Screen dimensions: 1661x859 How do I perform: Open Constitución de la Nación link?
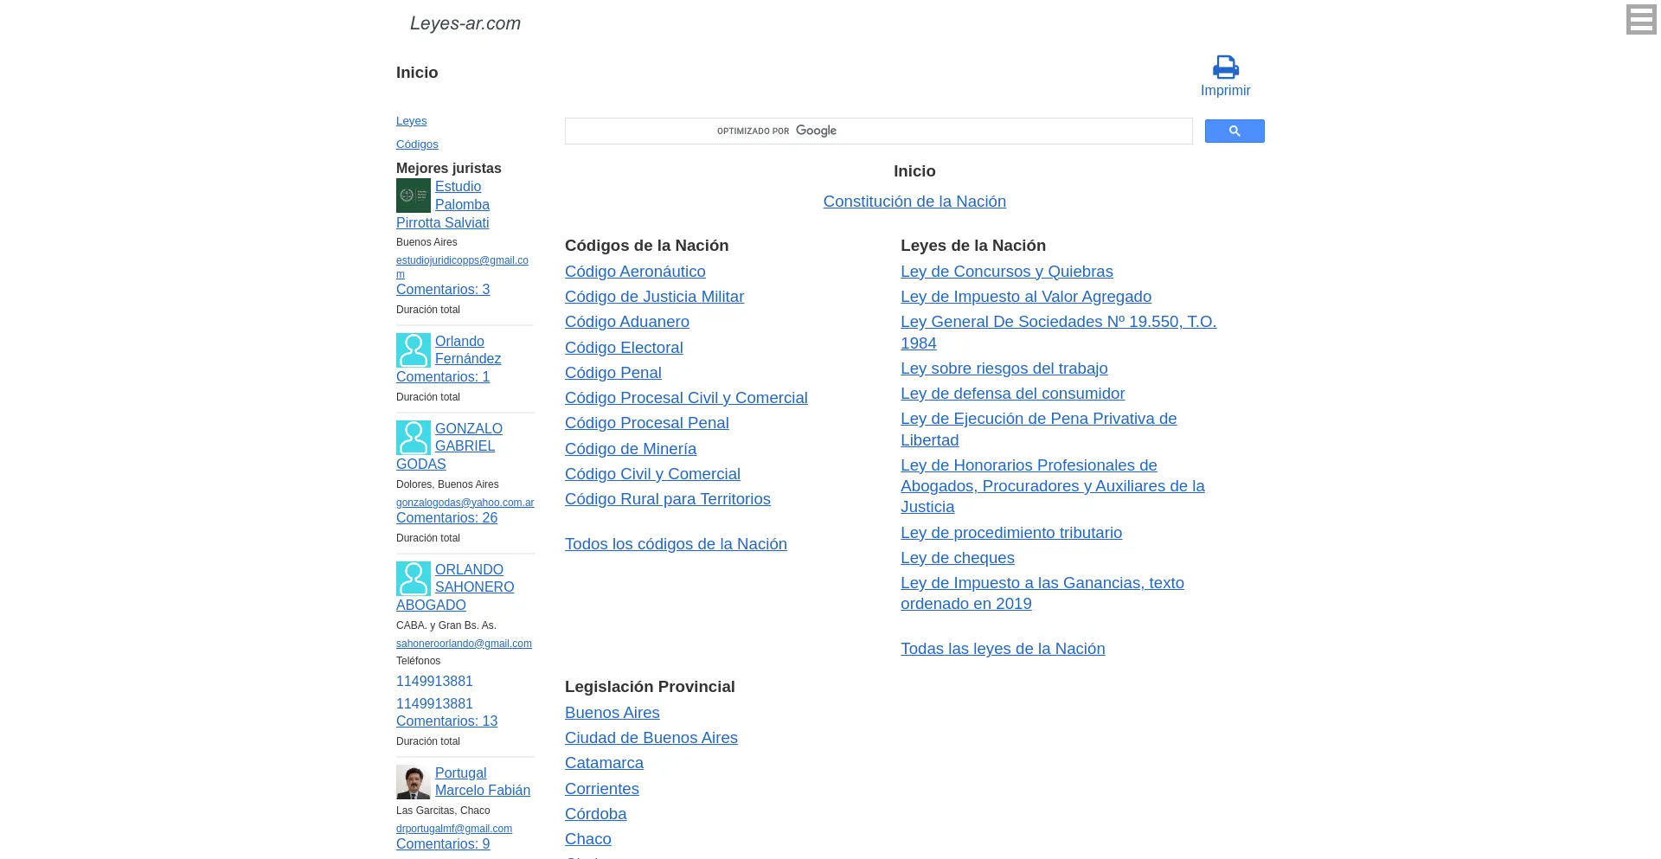914,202
